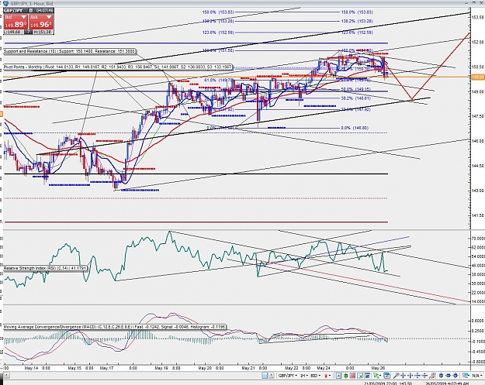Open the 1H timeframe dropdown

click(303, 376)
